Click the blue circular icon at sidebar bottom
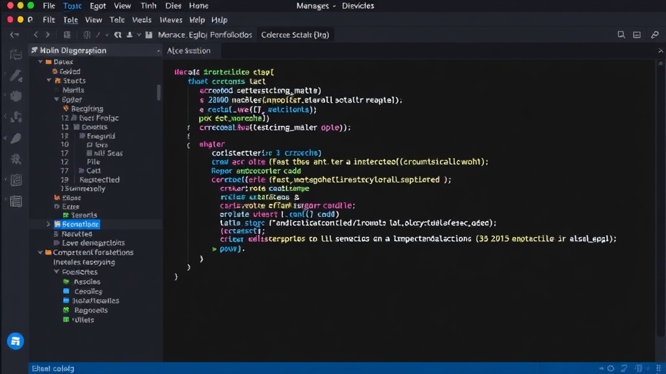 (x=16, y=341)
